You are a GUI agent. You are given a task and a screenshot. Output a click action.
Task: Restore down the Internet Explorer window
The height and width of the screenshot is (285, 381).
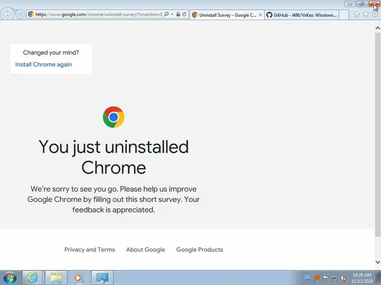362,4
